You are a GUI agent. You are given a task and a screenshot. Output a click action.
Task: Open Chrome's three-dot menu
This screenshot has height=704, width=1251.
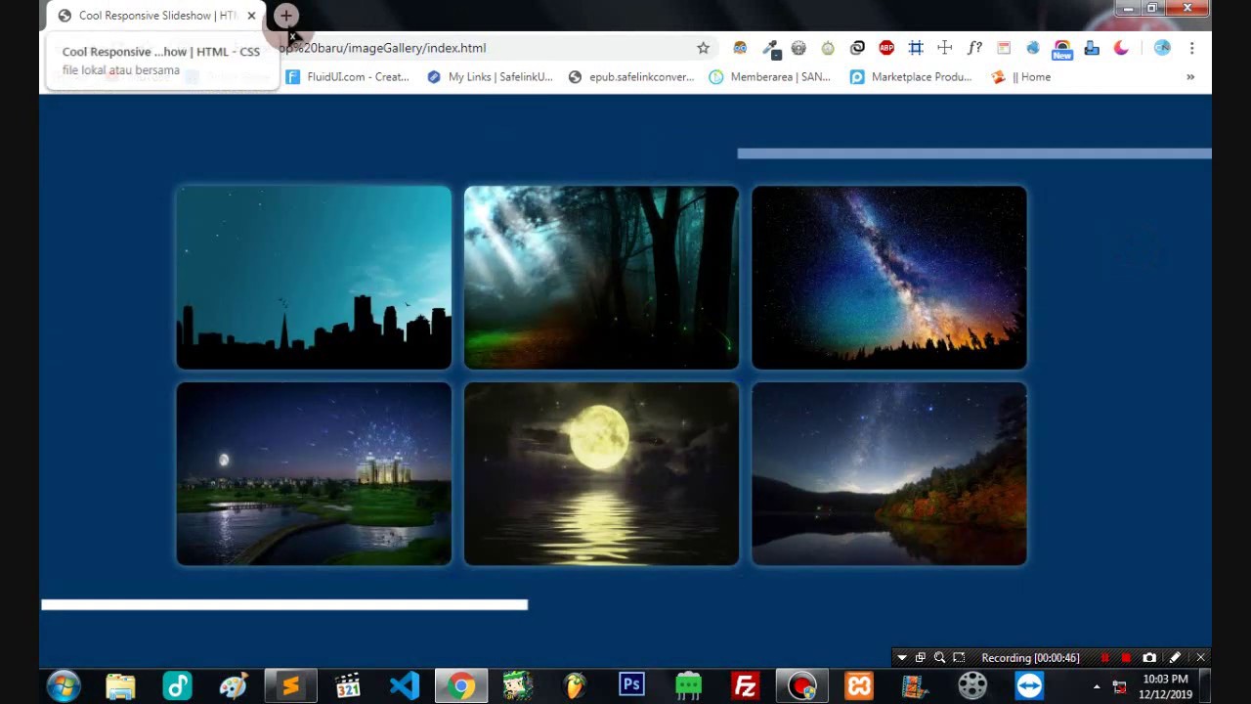click(1191, 48)
